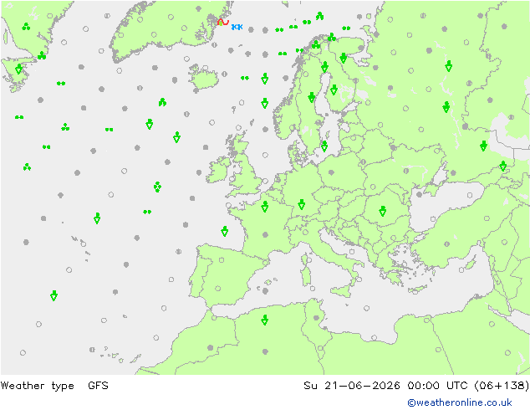Click the open circle symbol over central Spain

(222, 260)
